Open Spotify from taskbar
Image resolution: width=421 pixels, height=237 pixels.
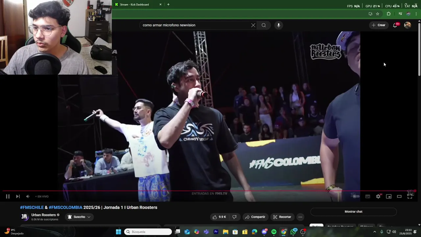coord(274,232)
